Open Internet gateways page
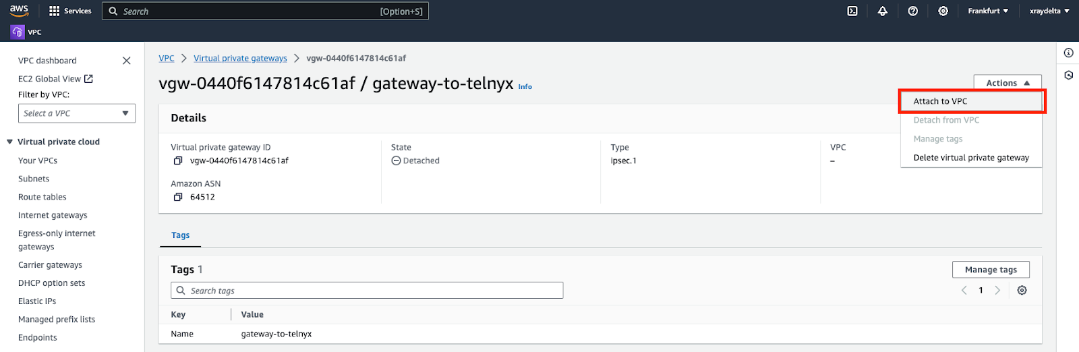Viewport: 1079px width, 352px height. pyautogui.click(x=53, y=215)
